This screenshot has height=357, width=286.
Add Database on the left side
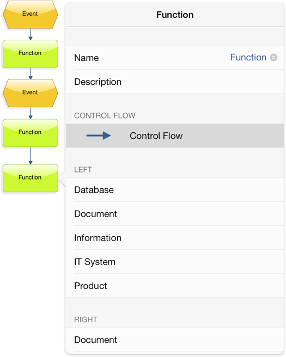(x=175, y=189)
